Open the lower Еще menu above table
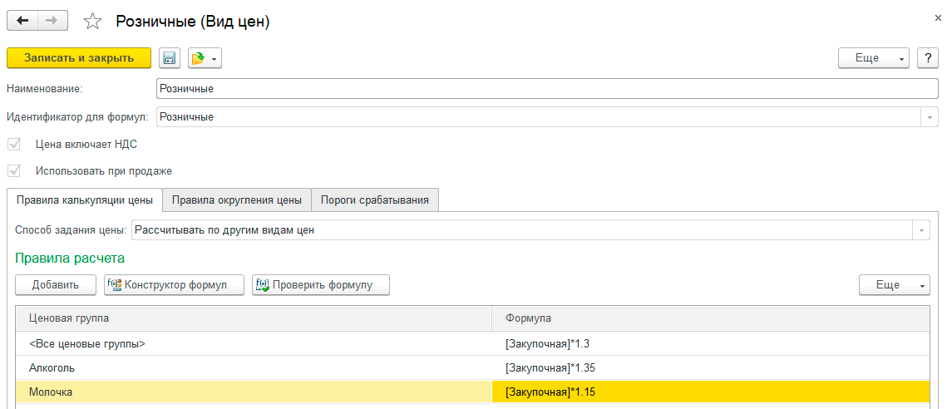 (x=894, y=285)
